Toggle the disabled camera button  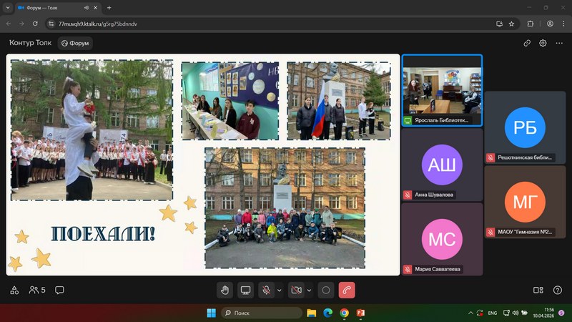coord(296,290)
